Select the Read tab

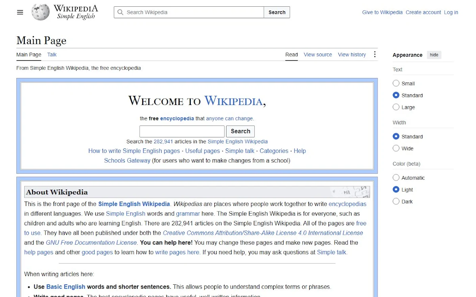click(292, 55)
